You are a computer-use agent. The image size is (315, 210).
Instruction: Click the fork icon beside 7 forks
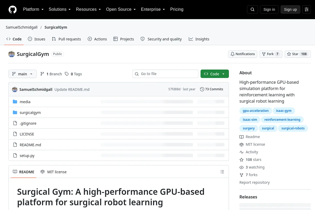[241, 175]
